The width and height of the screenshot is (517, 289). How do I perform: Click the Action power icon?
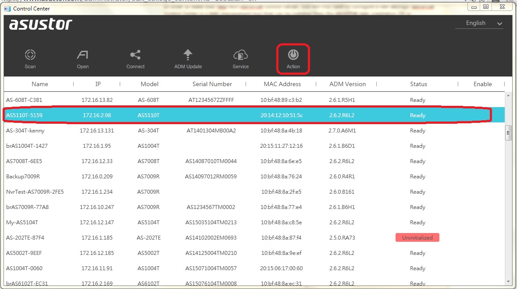[293, 55]
